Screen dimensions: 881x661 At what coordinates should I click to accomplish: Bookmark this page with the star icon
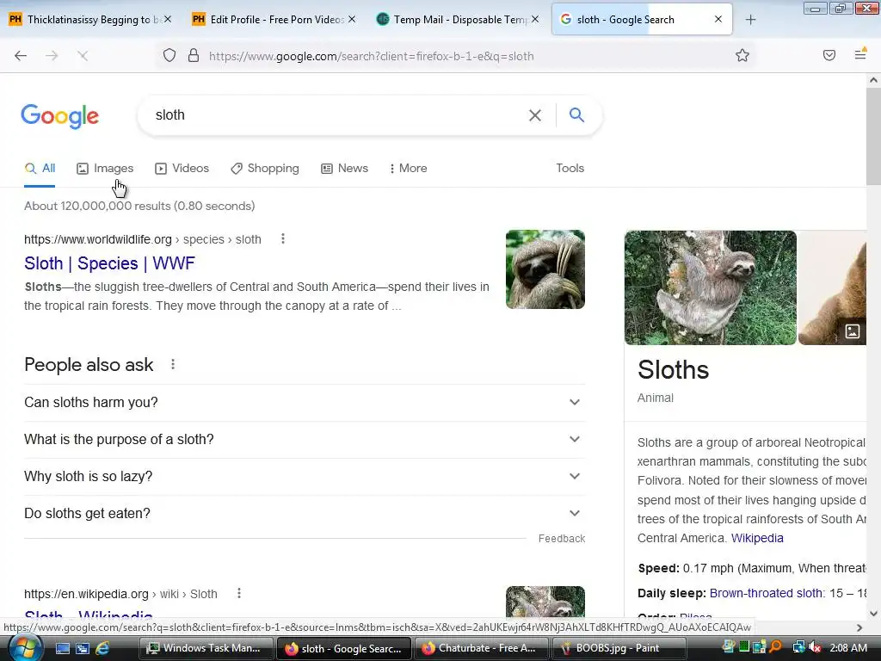[742, 55]
